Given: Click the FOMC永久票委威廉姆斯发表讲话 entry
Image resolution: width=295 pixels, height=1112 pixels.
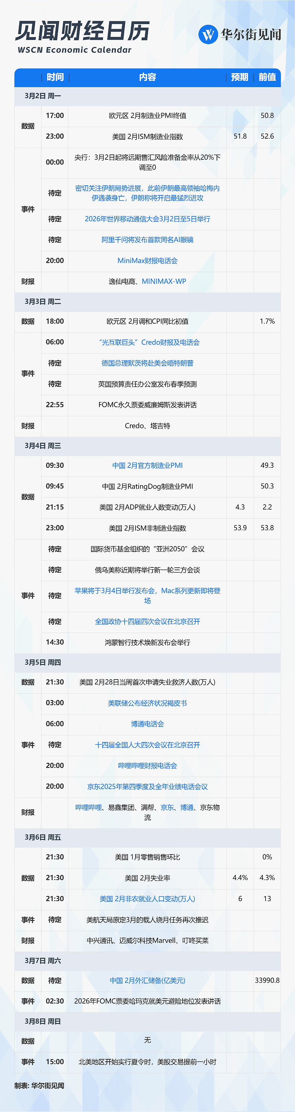Looking at the screenshot, I should pyautogui.click(x=147, y=405).
